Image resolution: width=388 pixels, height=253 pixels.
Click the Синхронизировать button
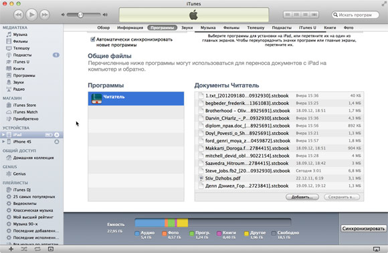tap(363, 228)
